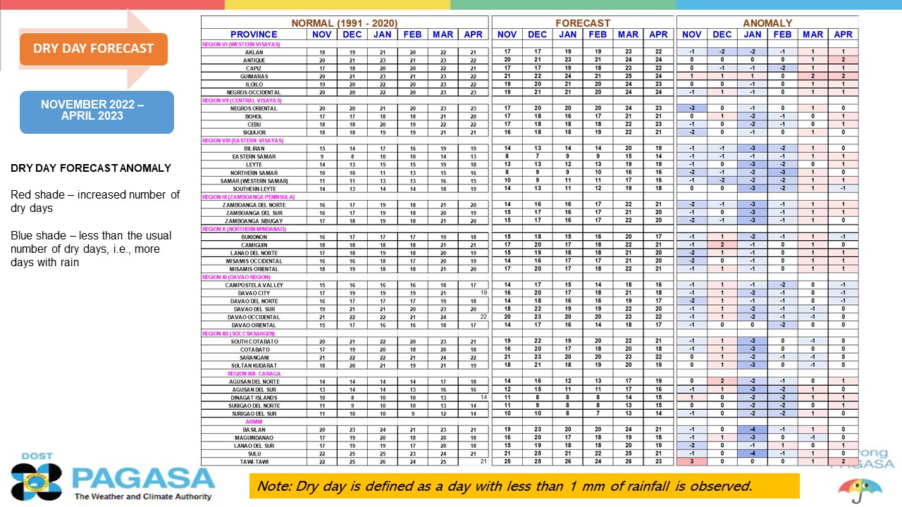The image size is (902, 507).
Task: Click the NORTHERN SAMAR province name
Action: pos(254,173)
